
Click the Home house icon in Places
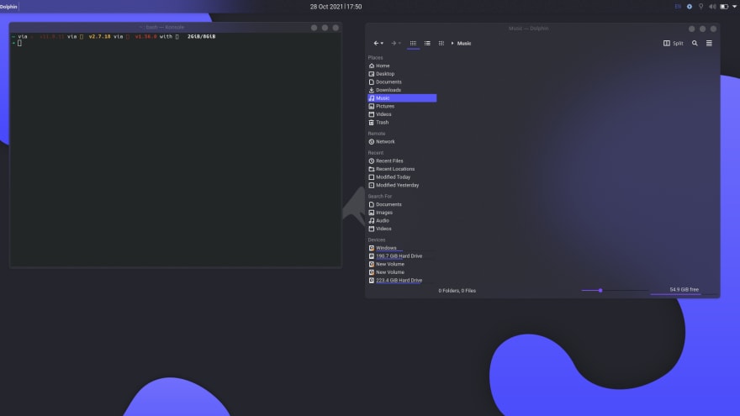(x=372, y=66)
